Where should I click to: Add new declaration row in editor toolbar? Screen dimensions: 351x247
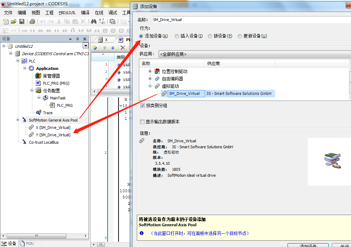click(95, 48)
